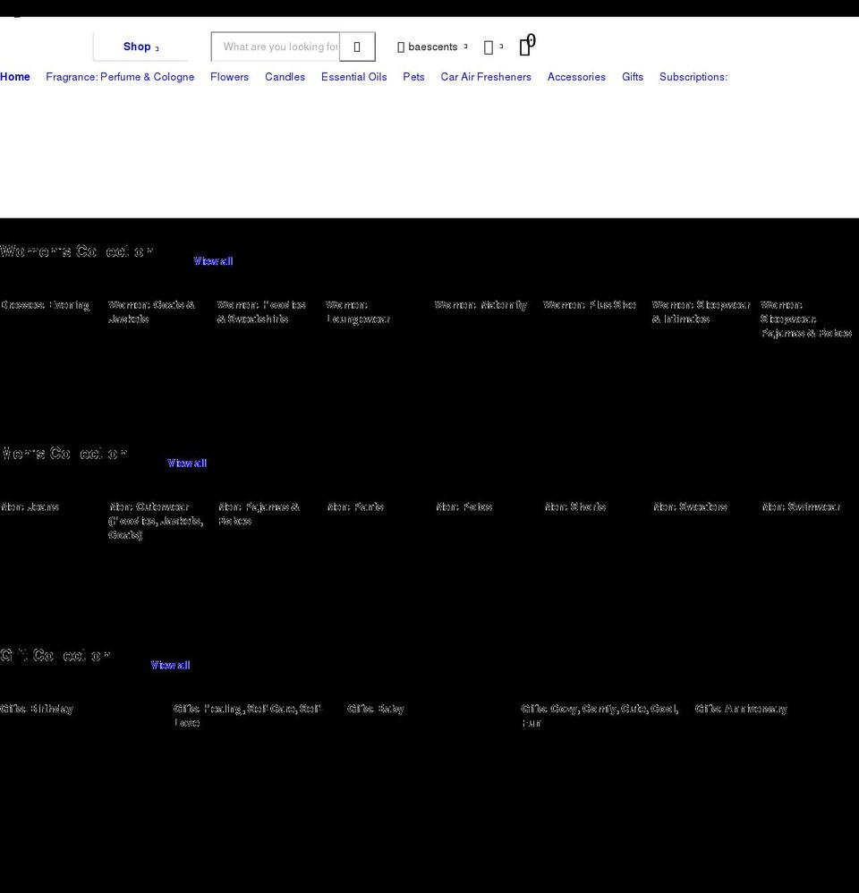Open Men: Jeans category
The width and height of the screenshot is (859, 893).
(x=30, y=506)
